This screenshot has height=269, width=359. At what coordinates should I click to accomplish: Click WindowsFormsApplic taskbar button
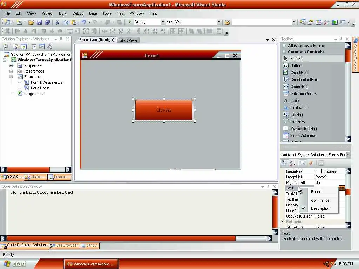[x=91, y=264]
